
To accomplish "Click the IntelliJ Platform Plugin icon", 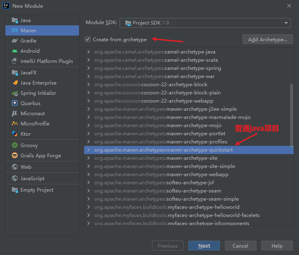I will tap(15, 61).
